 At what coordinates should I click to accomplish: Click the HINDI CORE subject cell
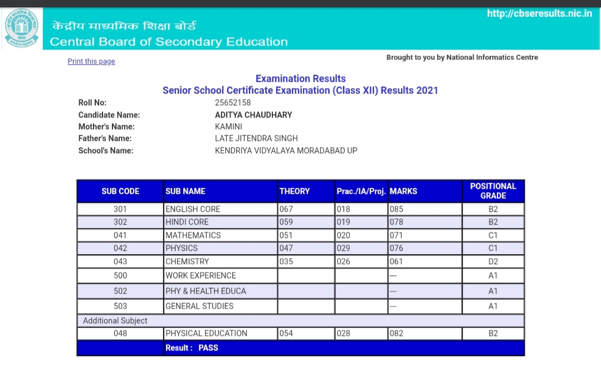[x=221, y=222]
